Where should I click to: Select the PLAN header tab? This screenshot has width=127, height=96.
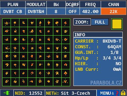coord(13,4)
